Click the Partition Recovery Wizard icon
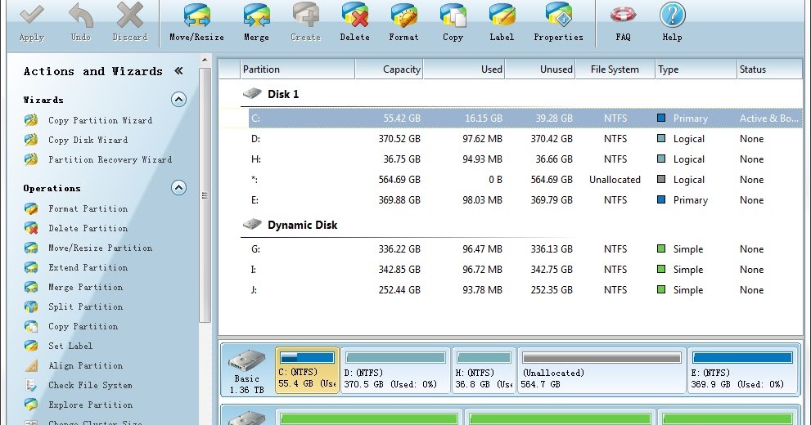This screenshot has width=811, height=425. point(31,159)
